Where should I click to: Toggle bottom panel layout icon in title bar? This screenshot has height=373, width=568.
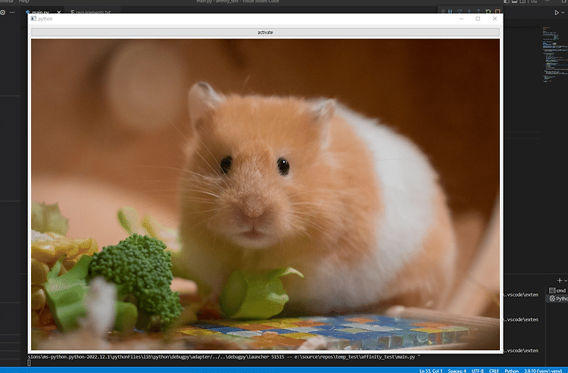tap(514, 2)
